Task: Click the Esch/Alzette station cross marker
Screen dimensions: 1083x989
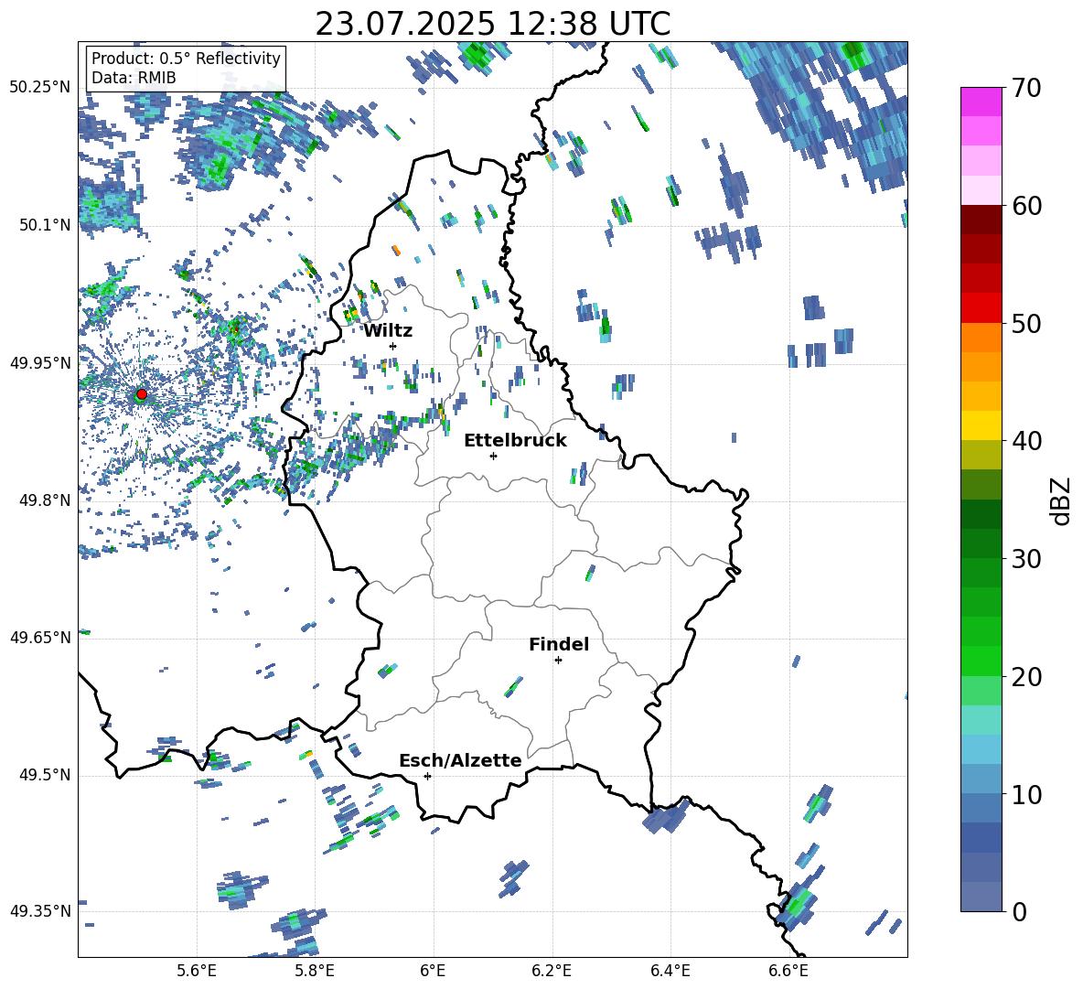Action: tap(427, 776)
